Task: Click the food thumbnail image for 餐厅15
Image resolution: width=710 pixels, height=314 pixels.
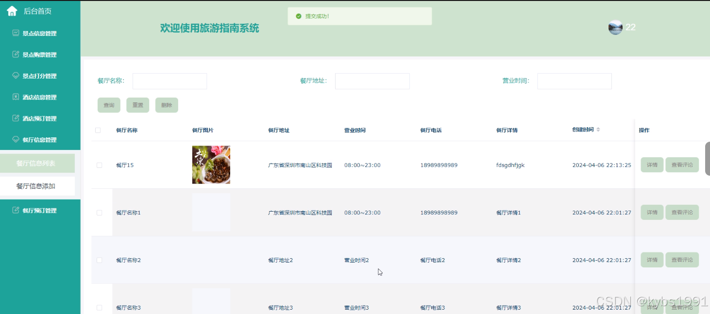Action: coord(211,165)
